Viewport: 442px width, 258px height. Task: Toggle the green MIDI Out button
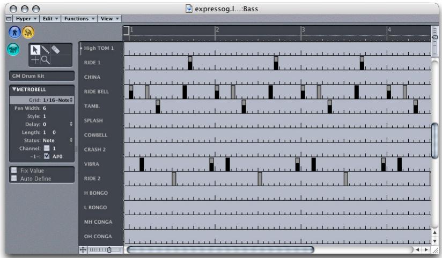click(13, 50)
